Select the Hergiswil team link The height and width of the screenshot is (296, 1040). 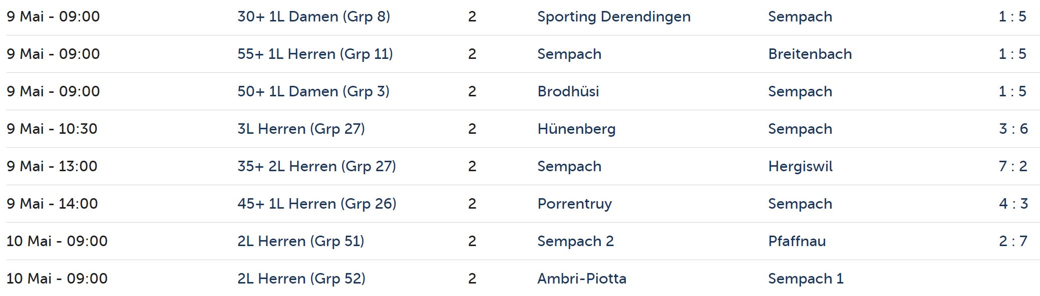[x=800, y=166]
